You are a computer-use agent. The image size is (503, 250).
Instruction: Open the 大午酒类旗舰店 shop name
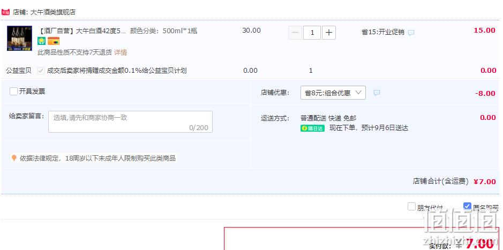coord(53,12)
